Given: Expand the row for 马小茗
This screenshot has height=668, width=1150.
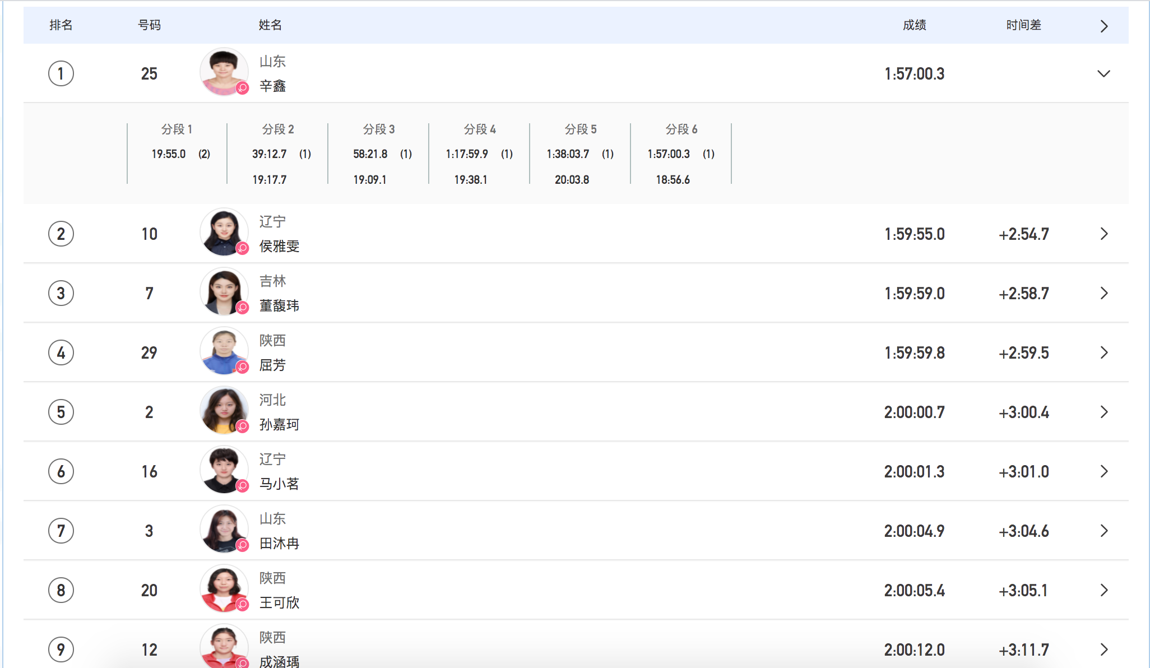Looking at the screenshot, I should [x=1103, y=471].
